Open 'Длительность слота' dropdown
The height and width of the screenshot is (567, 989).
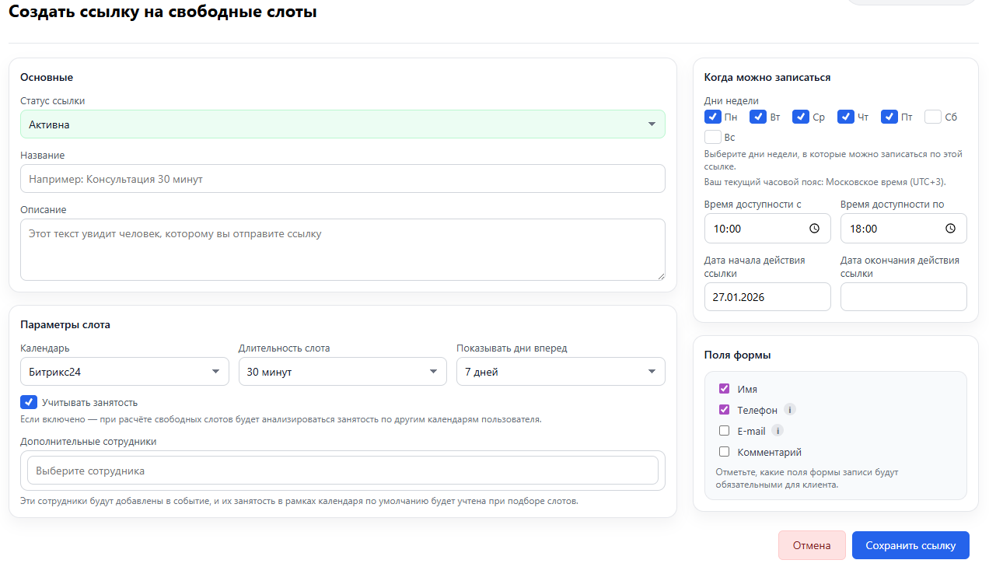342,372
